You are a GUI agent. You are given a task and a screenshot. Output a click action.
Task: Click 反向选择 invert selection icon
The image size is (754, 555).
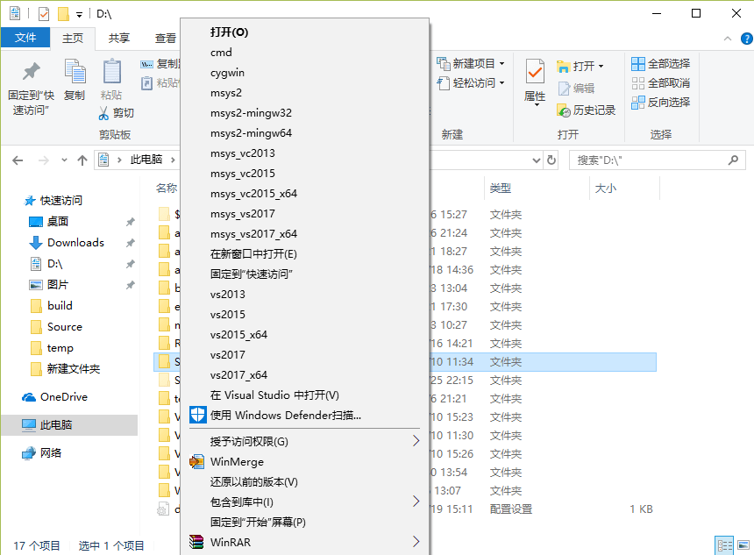pyautogui.click(x=638, y=102)
